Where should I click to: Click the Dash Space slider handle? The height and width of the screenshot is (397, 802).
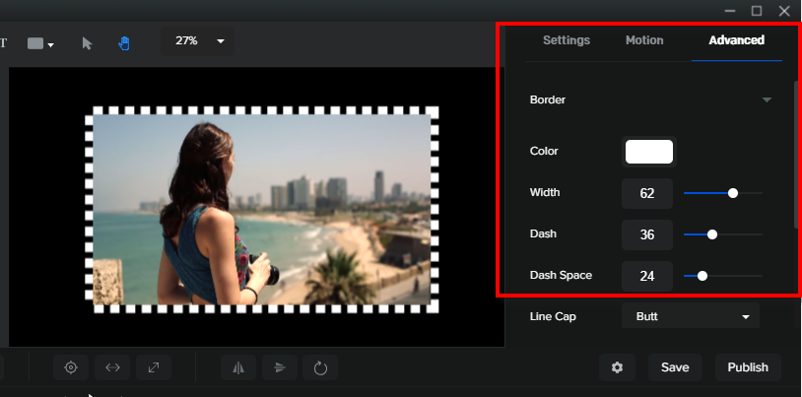(702, 276)
